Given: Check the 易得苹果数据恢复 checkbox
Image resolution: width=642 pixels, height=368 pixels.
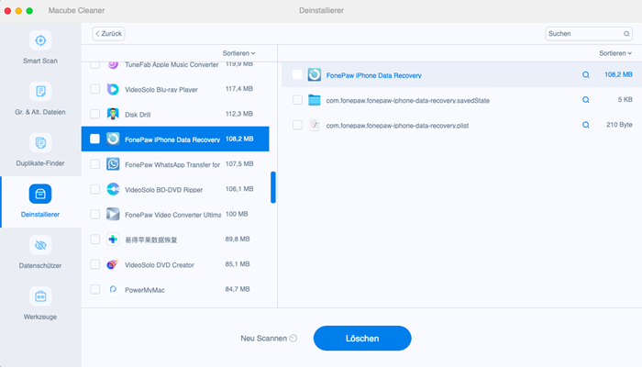Looking at the screenshot, I should point(95,239).
